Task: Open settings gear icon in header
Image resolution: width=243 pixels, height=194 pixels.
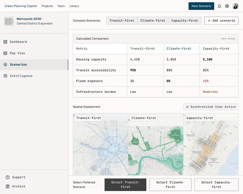Action: [x=227, y=6]
